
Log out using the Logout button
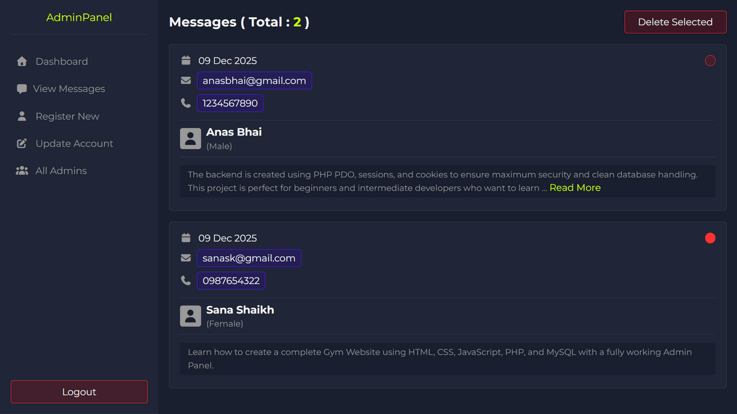click(x=79, y=392)
